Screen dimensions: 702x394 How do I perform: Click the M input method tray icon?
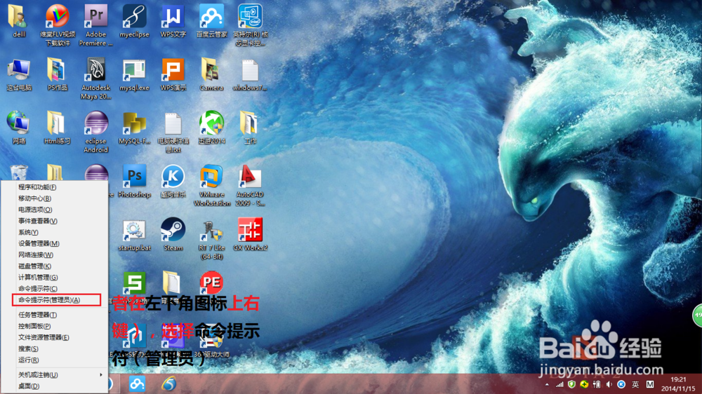point(650,384)
